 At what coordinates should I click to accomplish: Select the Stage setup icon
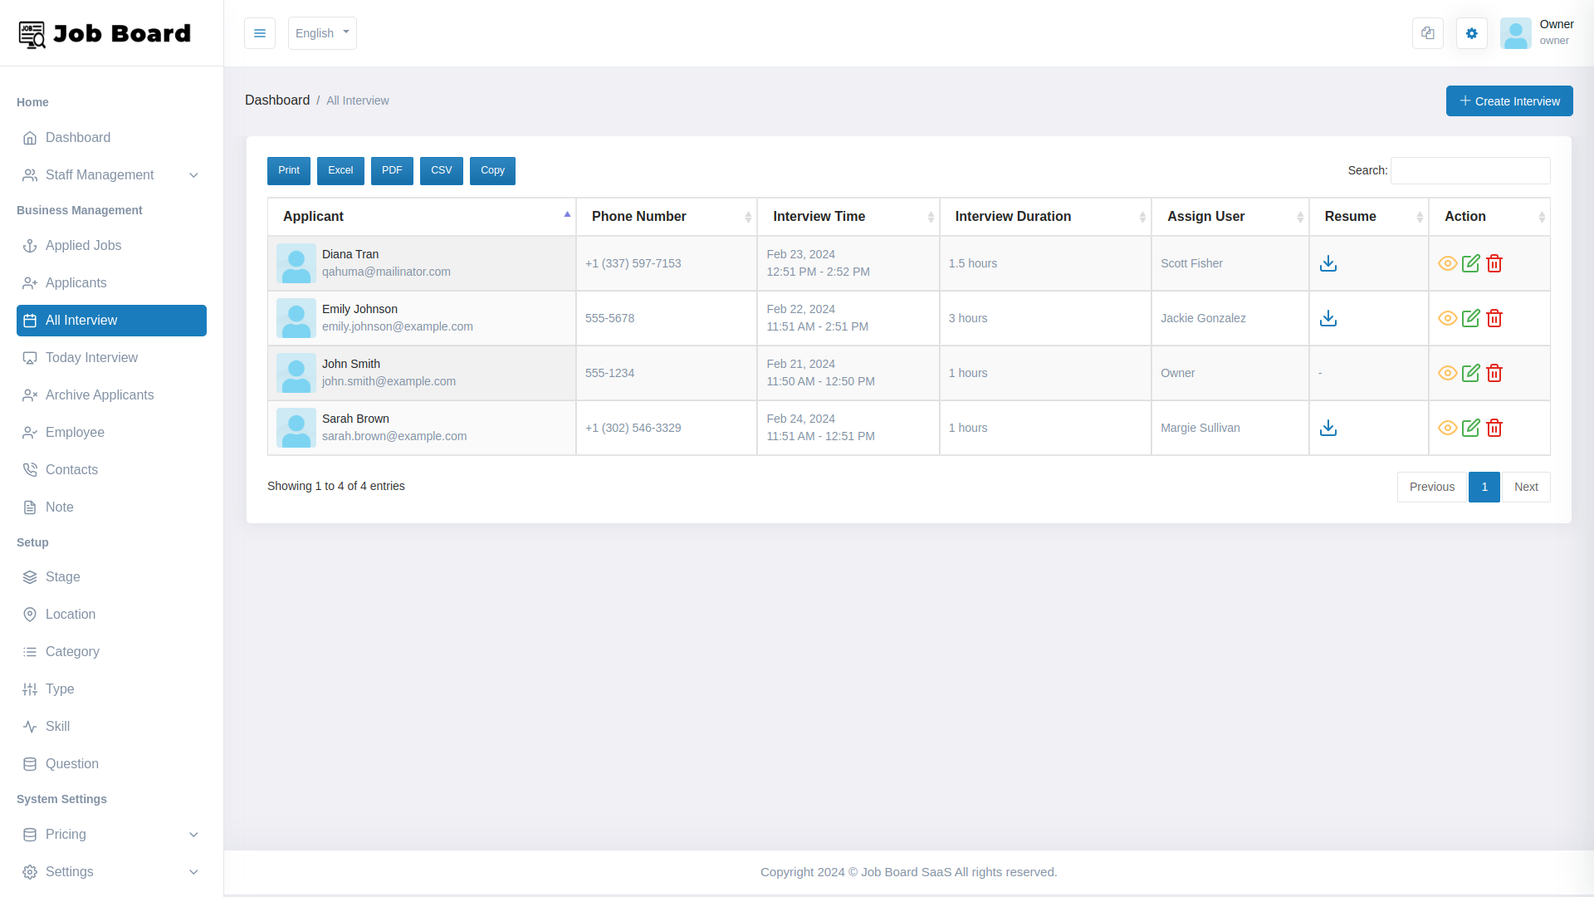click(x=30, y=576)
